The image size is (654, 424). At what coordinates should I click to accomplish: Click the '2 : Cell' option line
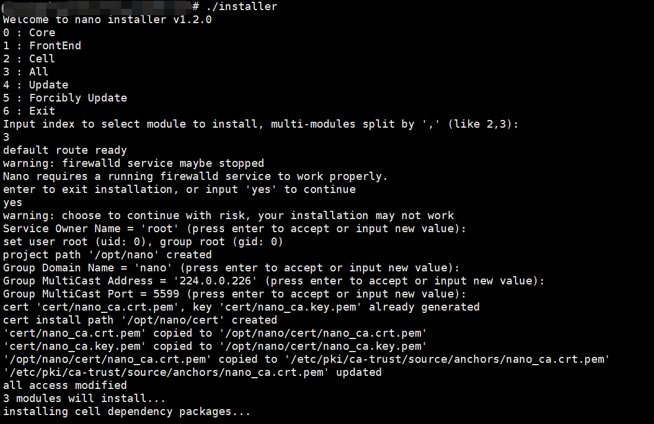point(29,59)
